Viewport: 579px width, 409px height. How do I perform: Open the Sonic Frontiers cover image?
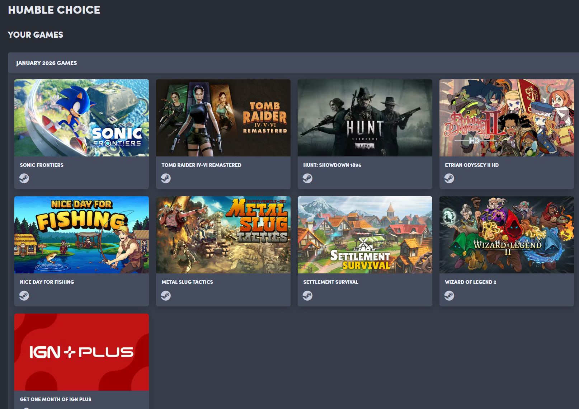[x=81, y=118]
